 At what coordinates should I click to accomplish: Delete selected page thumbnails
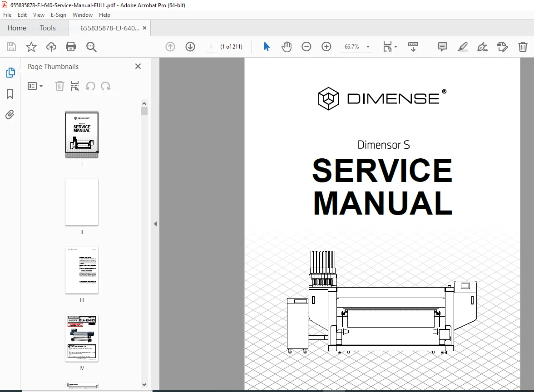click(x=59, y=86)
